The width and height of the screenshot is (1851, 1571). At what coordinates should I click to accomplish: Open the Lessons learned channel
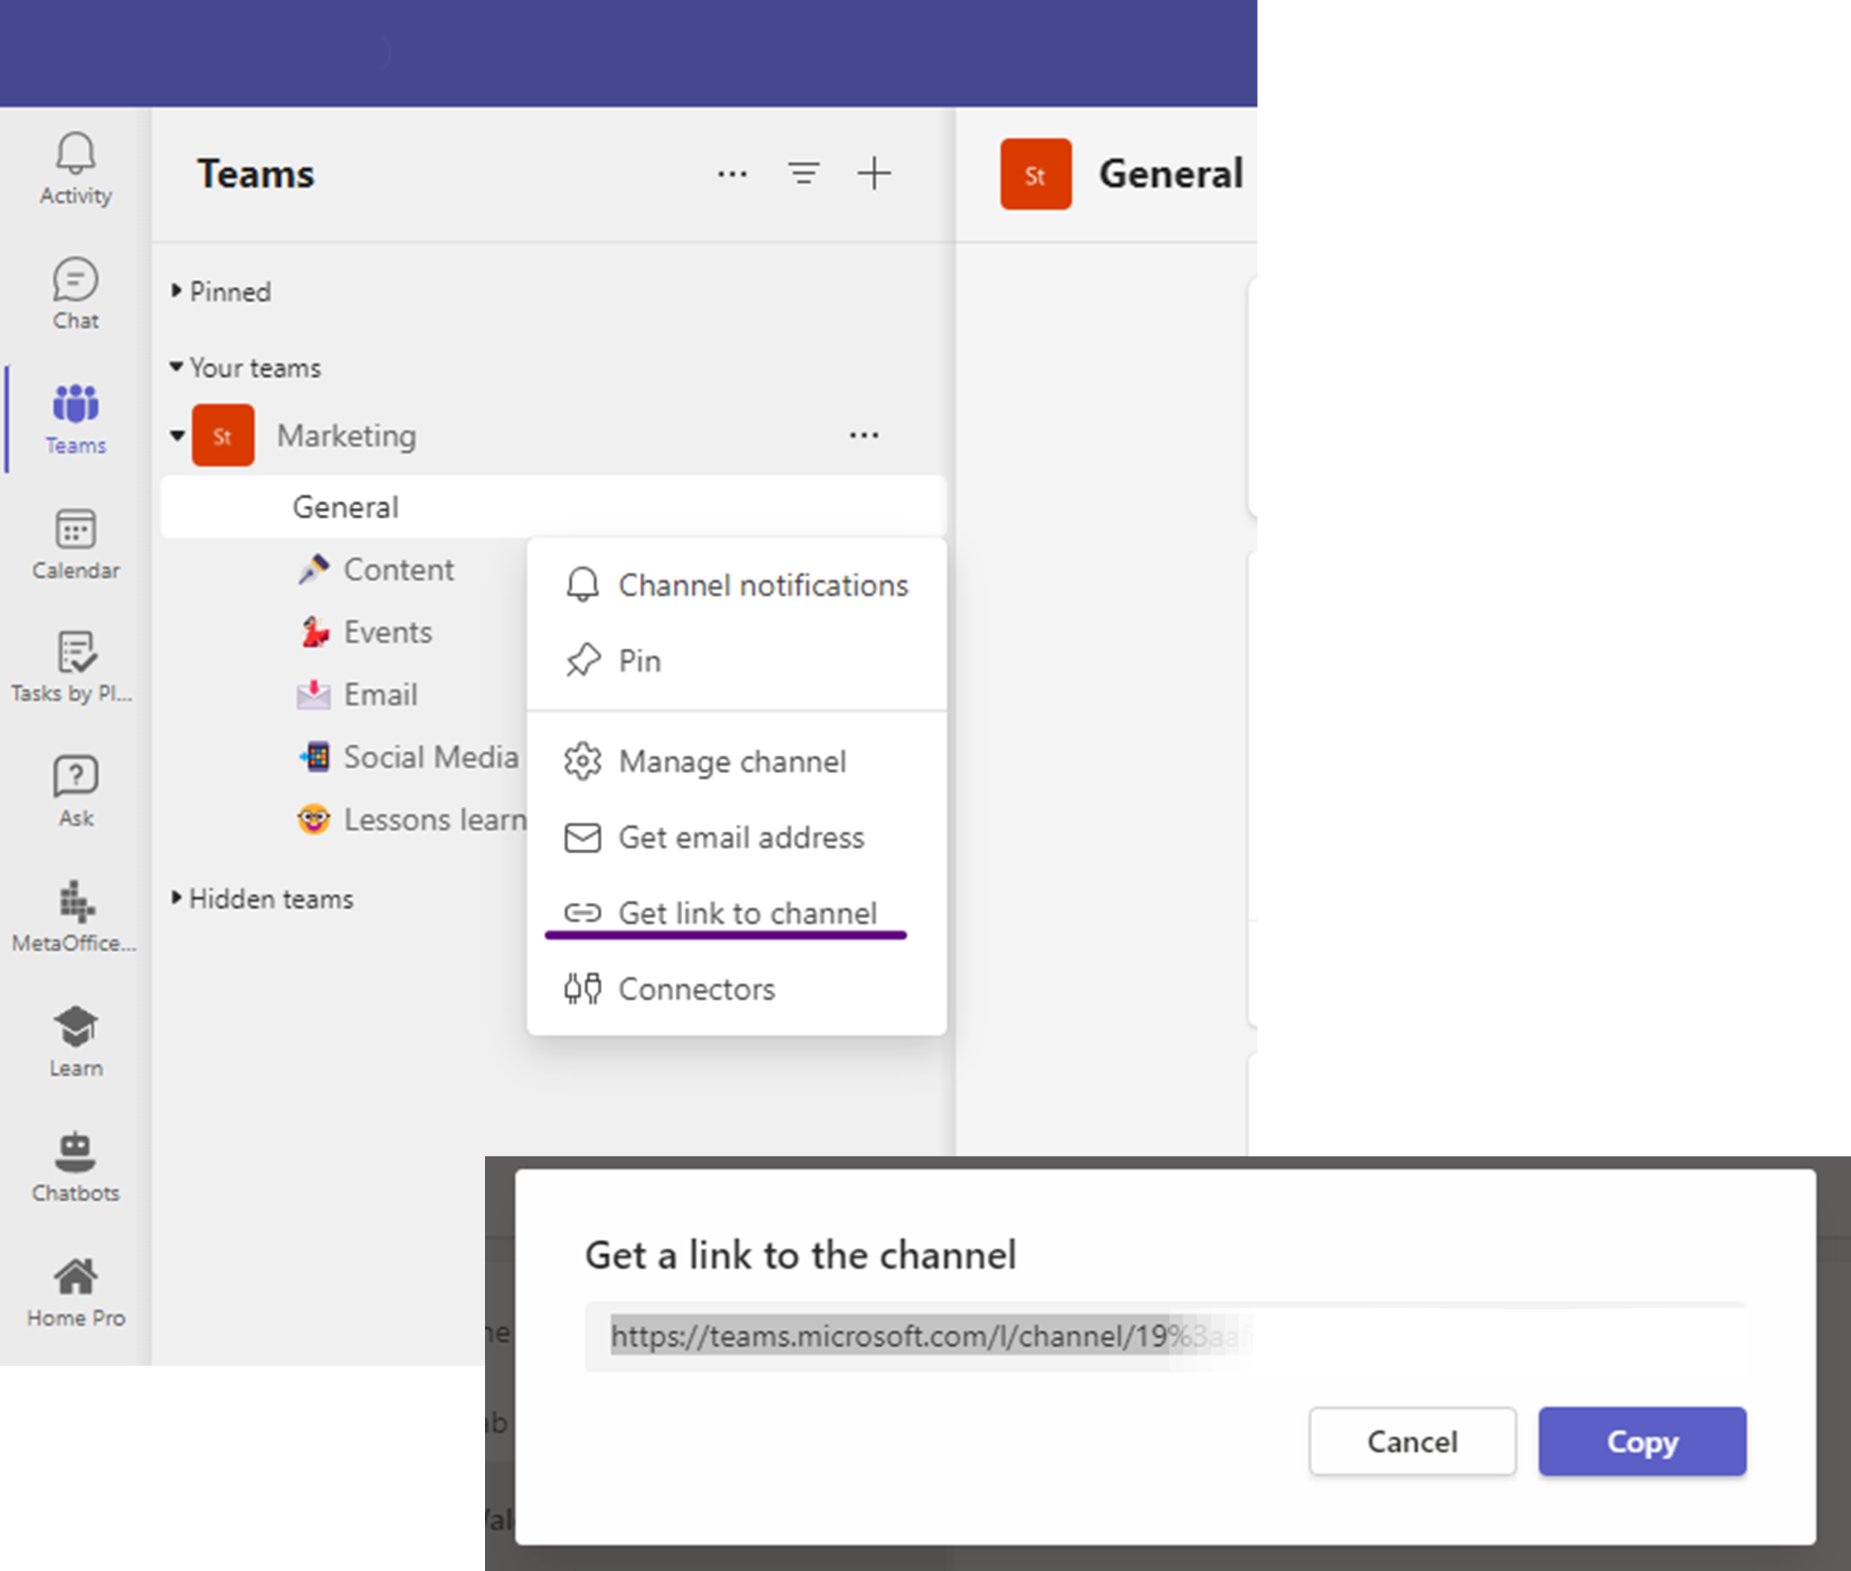click(x=435, y=819)
